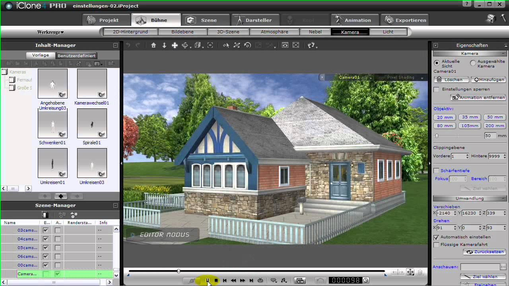Click the Löschen button
Screen dimensions: 509x286
pos(451,80)
